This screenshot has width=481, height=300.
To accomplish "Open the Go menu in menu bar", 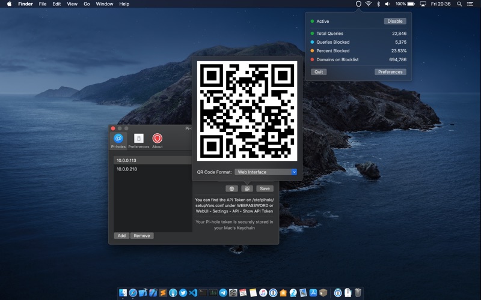I will coord(87,4).
